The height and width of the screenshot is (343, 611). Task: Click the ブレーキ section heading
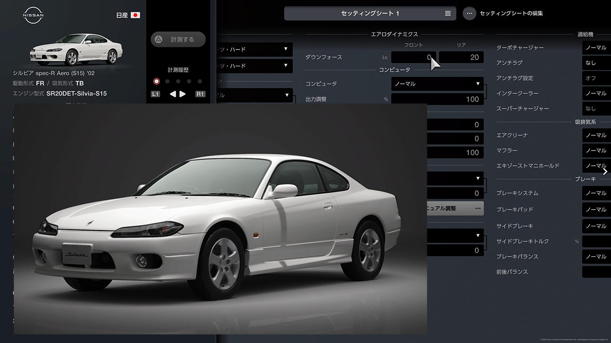(585, 179)
